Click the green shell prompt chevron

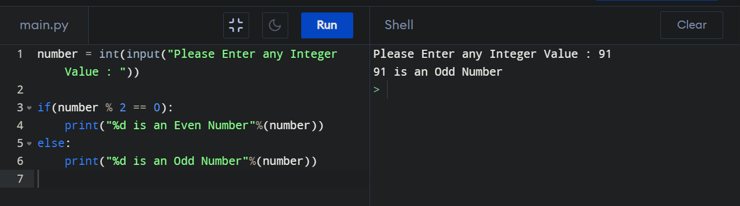[x=377, y=90]
